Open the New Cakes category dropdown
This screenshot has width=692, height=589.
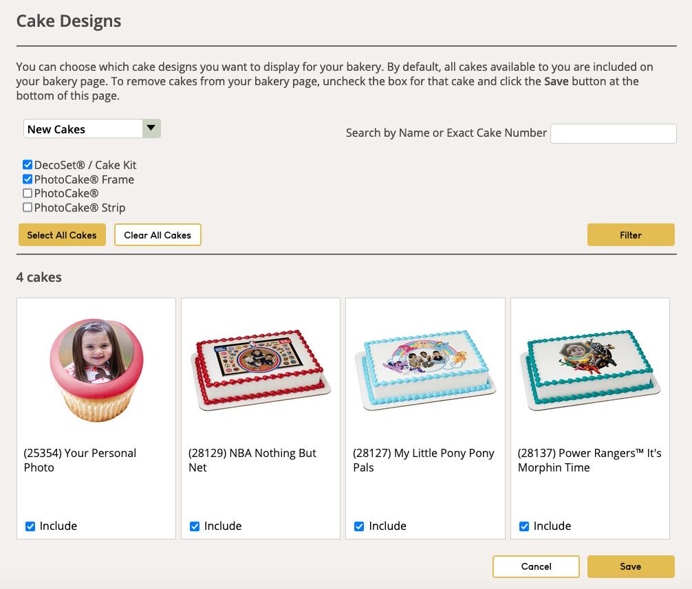(x=91, y=129)
